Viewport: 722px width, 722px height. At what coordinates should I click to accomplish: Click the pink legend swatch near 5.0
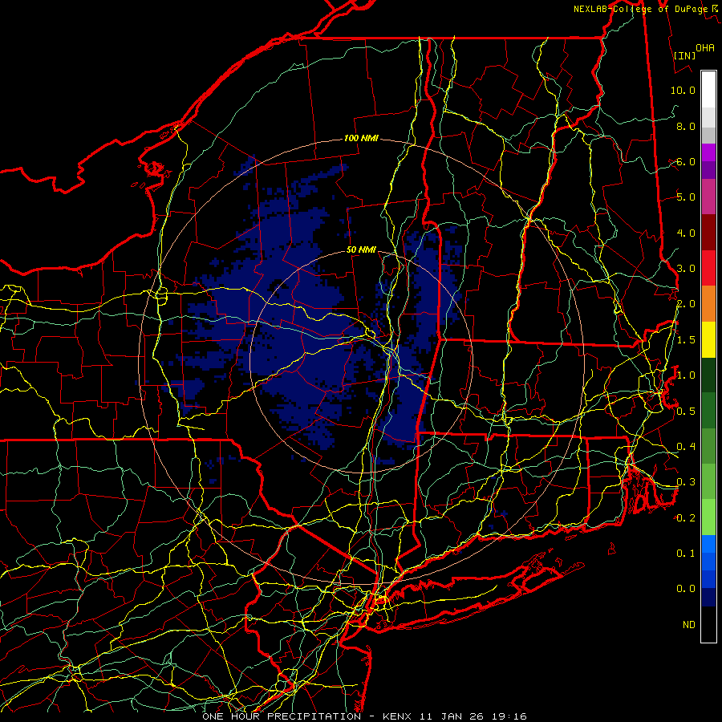click(708, 197)
